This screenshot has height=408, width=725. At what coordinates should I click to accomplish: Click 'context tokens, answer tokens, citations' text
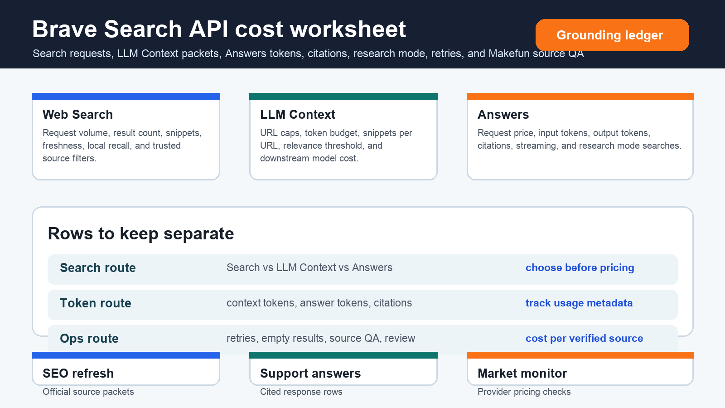tap(319, 303)
